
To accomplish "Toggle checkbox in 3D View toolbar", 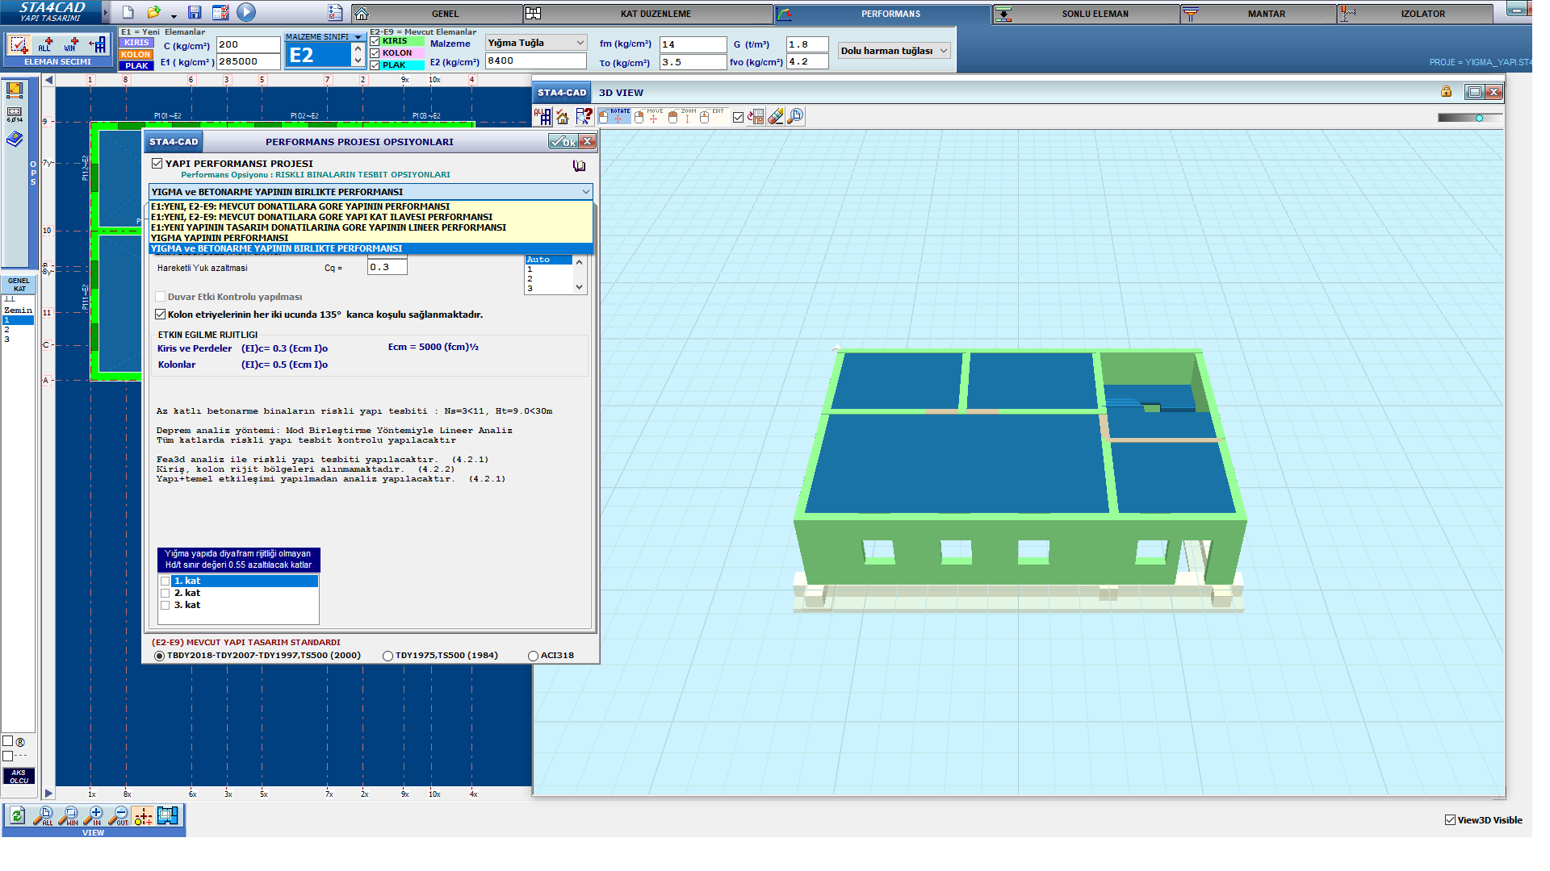I will [738, 118].
